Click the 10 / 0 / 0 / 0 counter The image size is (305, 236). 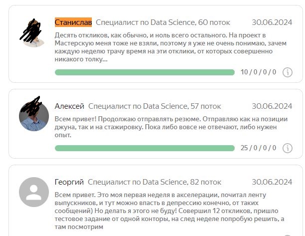tap(258, 72)
